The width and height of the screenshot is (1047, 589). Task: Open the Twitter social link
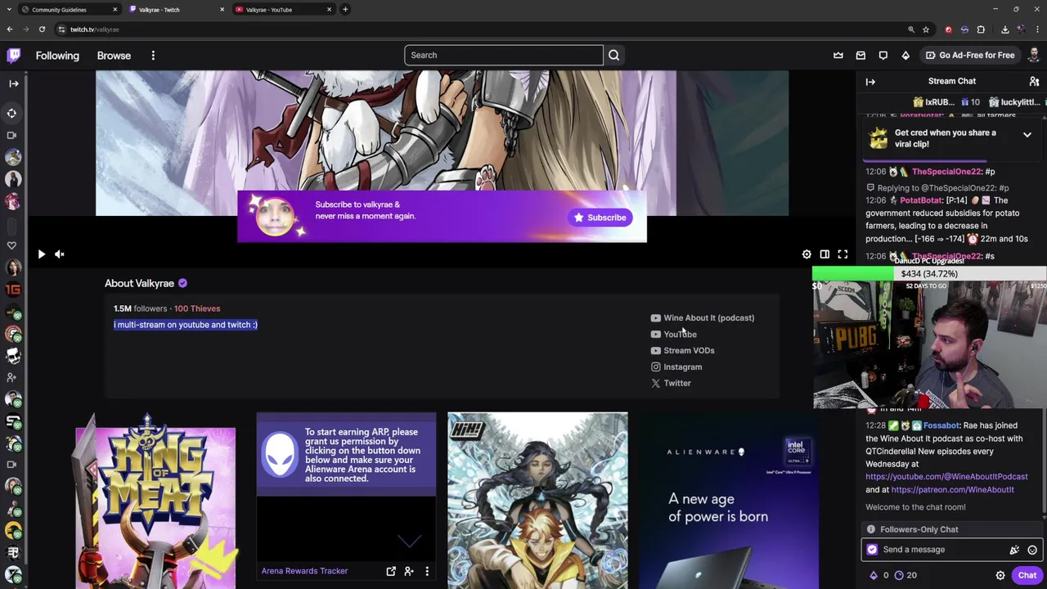(x=671, y=383)
